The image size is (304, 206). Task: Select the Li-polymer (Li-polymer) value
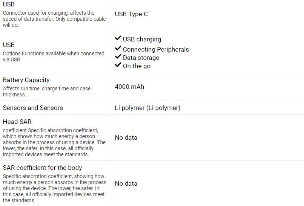[x=147, y=108]
